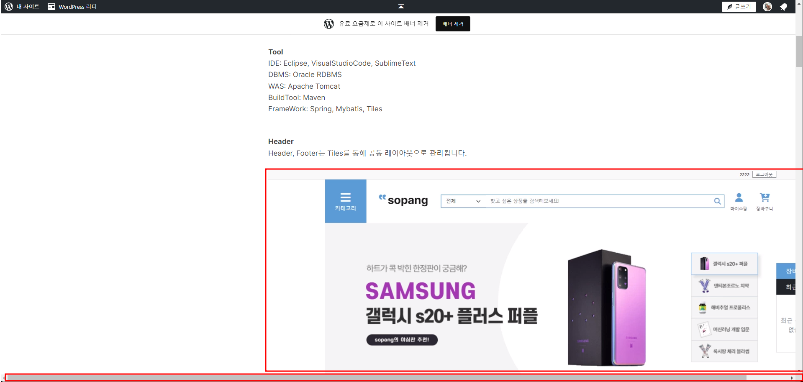The image size is (803, 382).
Task: Click the IDE: Eclipse, VisualStudioCode, SublimeText line
Action: [x=342, y=63]
